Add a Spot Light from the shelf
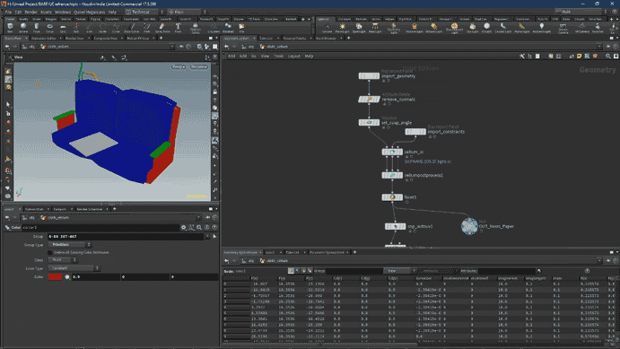This screenshot has height=349, width=620. point(359,27)
